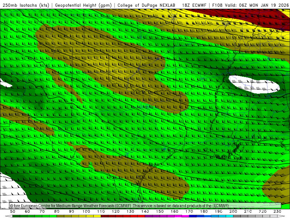The width and height of the screenshot is (290, 218).
Task: Pick the olive swatch starting at 80 knots
Action: pos(60,216)
